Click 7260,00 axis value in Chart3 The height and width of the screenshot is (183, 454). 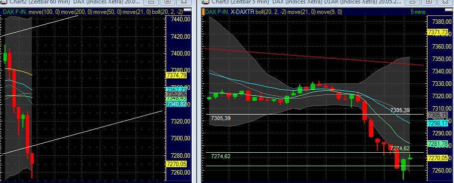442,170
